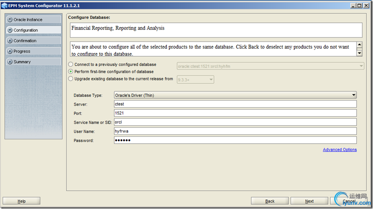Click the Oracle Instance step icon
Viewport: 373px width, 209px height.
pyautogui.click(x=10, y=20)
